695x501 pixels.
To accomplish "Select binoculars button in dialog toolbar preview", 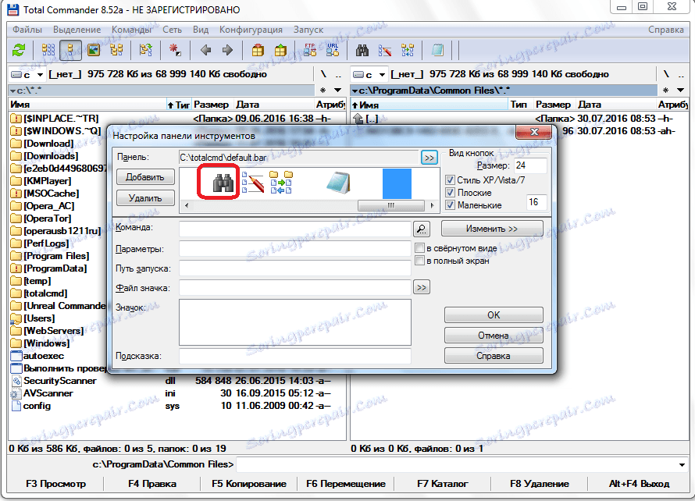I will click(x=223, y=183).
